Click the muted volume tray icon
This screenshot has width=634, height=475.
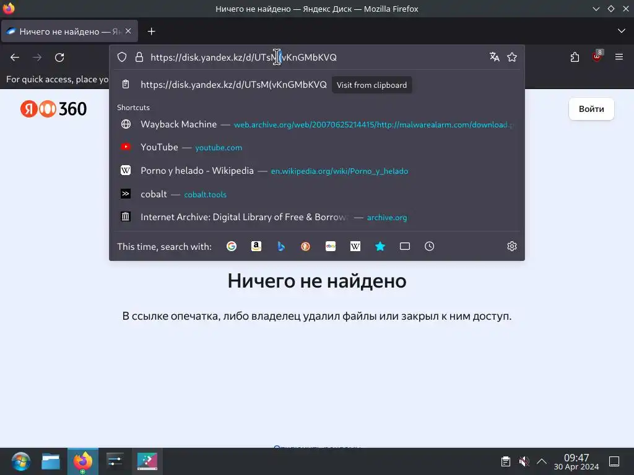point(524,461)
